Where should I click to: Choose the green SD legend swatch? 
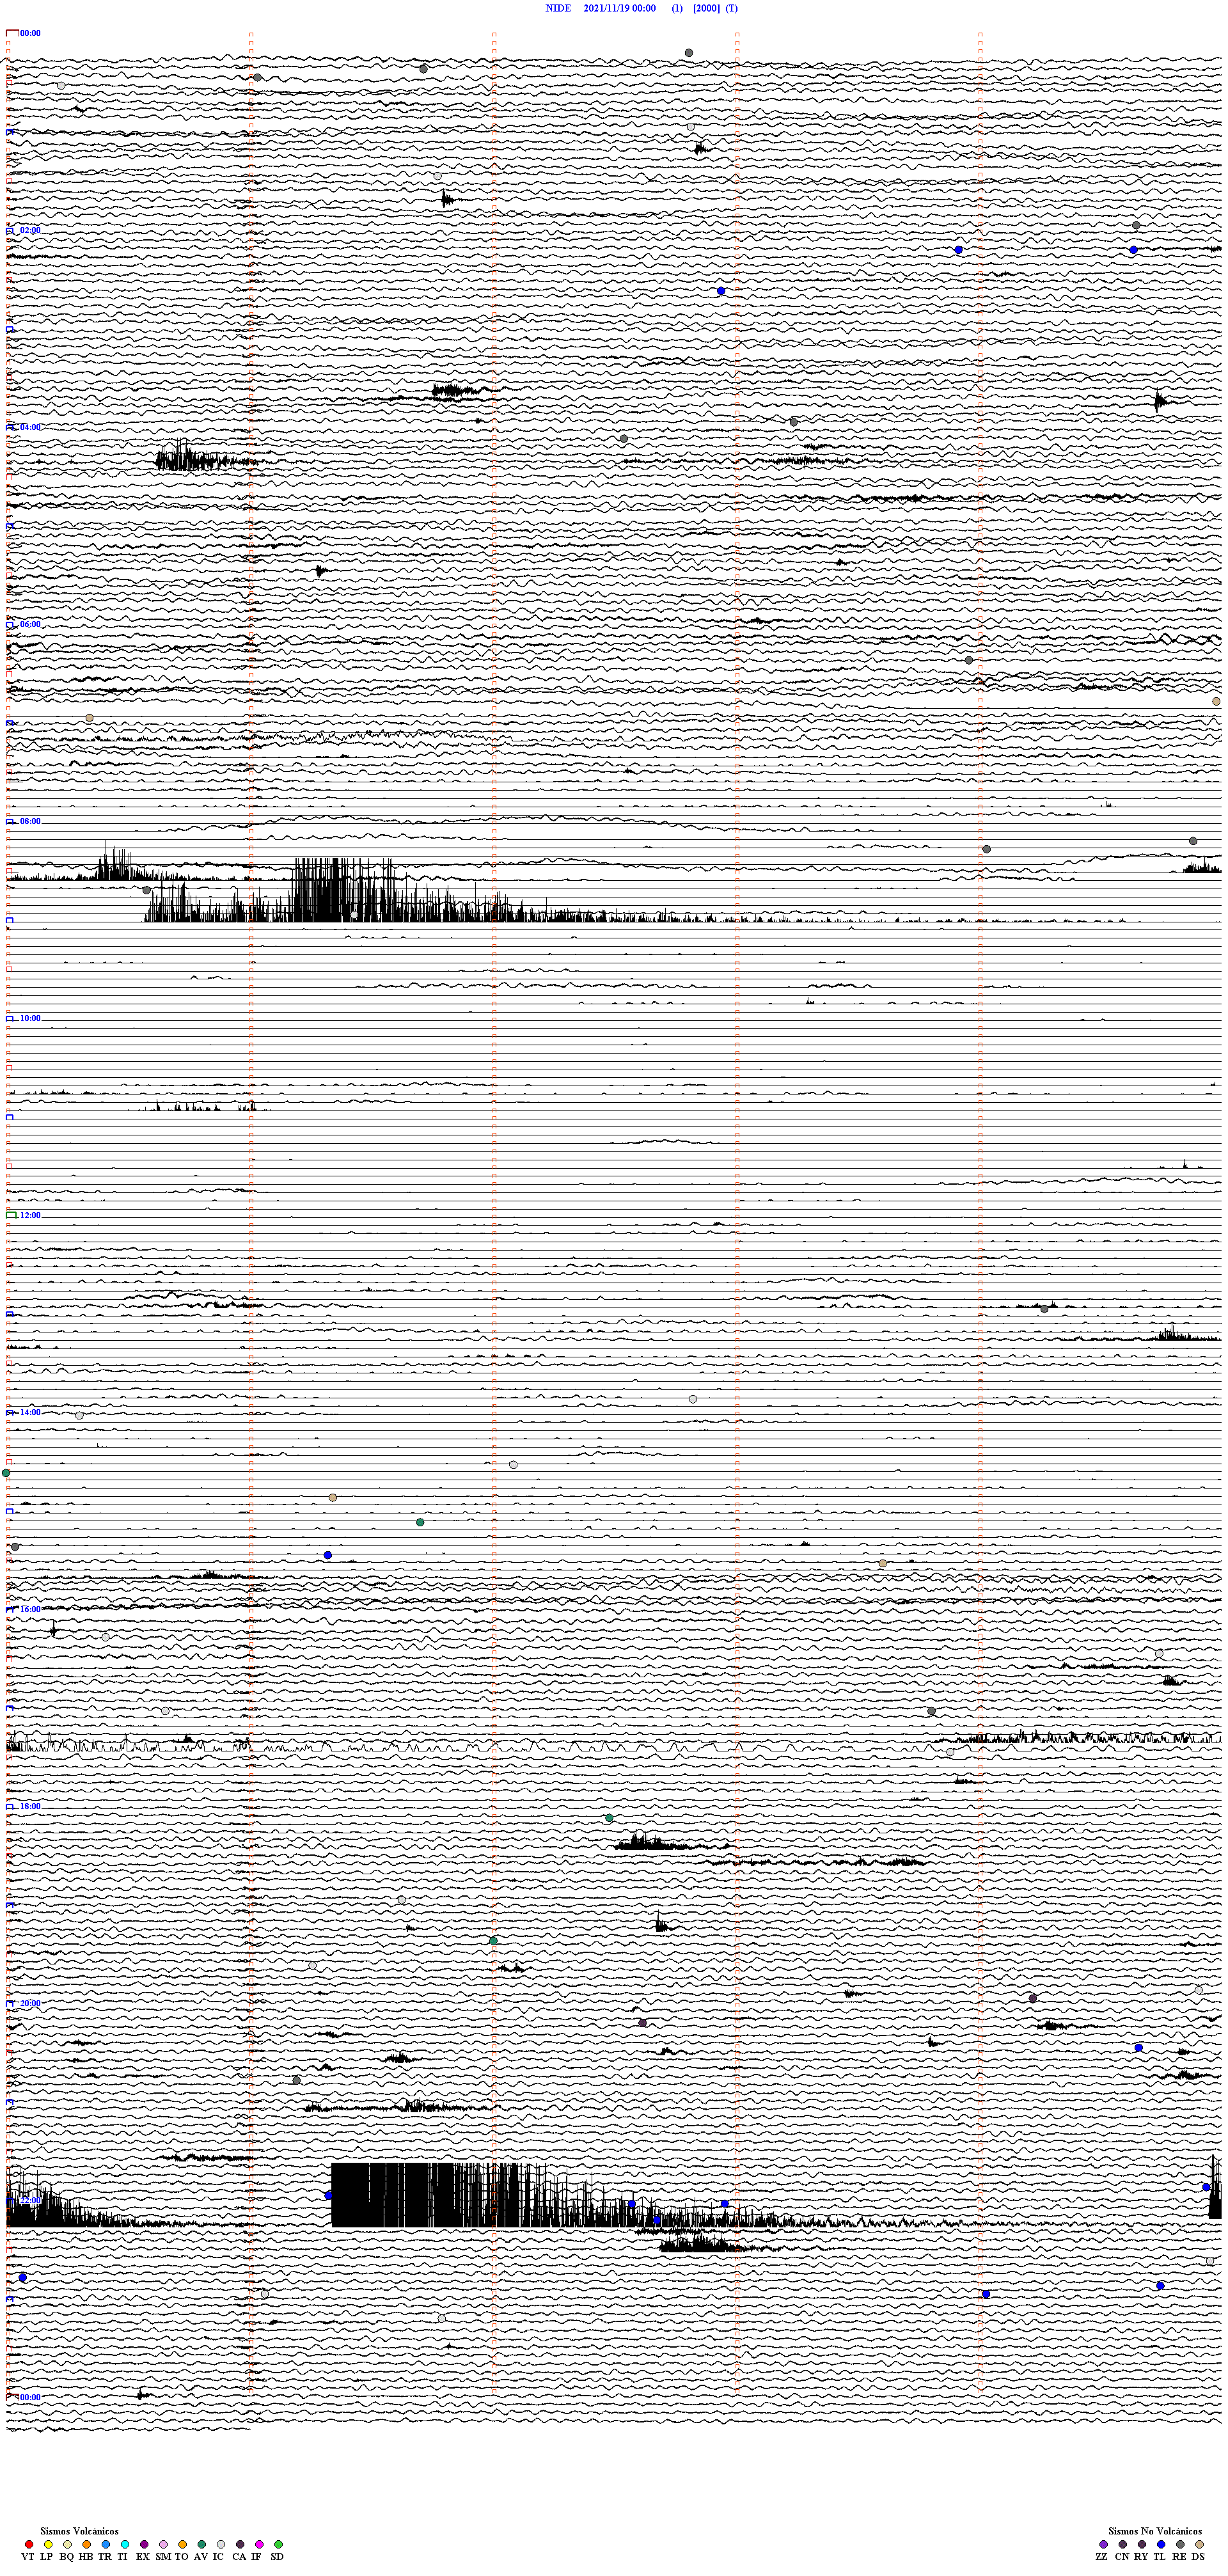(278, 2544)
